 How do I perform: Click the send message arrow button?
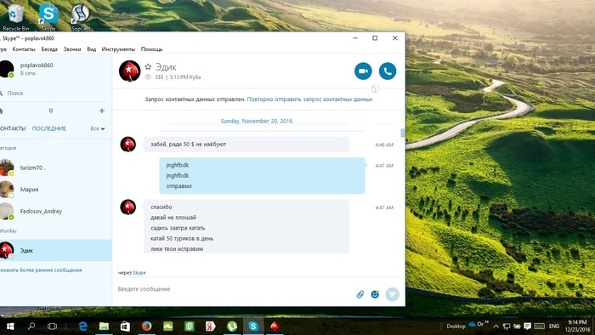click(393, 294)
